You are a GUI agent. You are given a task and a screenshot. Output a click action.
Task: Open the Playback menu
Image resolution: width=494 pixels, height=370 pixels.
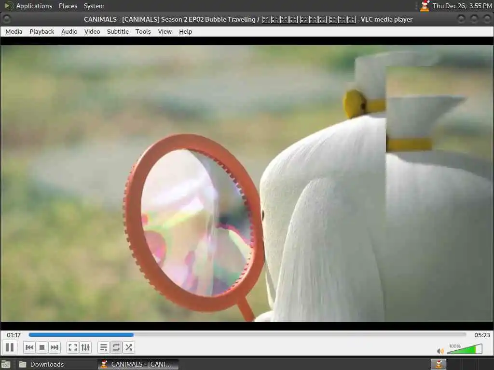coord(42,31)
